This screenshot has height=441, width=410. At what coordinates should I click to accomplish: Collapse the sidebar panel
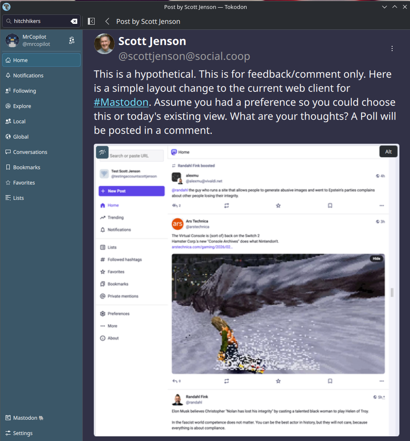(x=91, y=21)
